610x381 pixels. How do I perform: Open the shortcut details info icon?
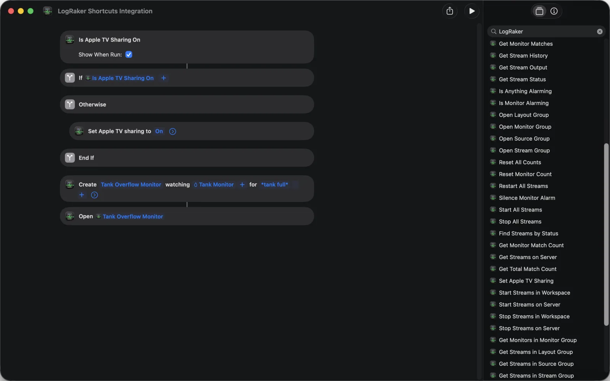click(x=554, y=11)
